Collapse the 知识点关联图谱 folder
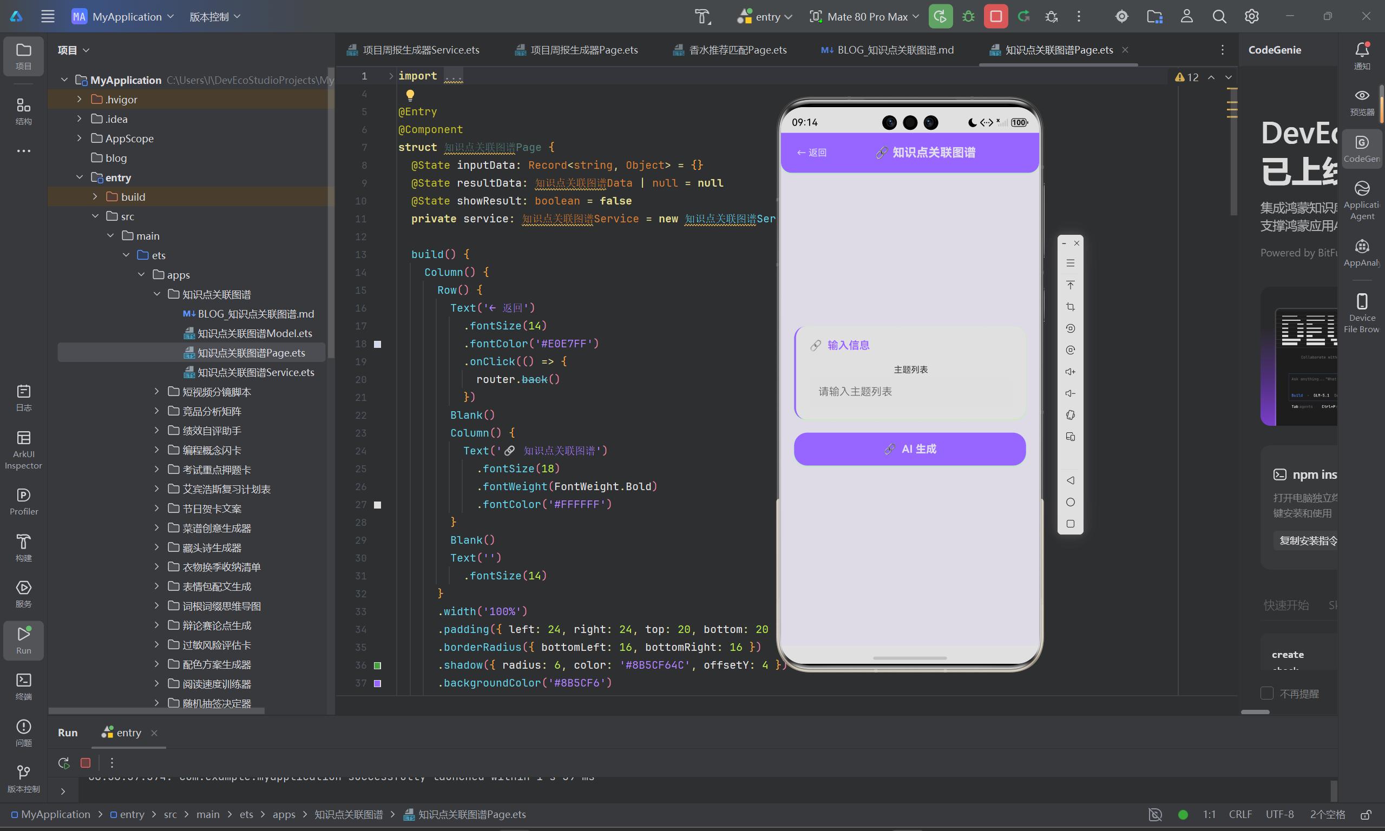The width and height of the screenshot is (1385, 831). 157,294
